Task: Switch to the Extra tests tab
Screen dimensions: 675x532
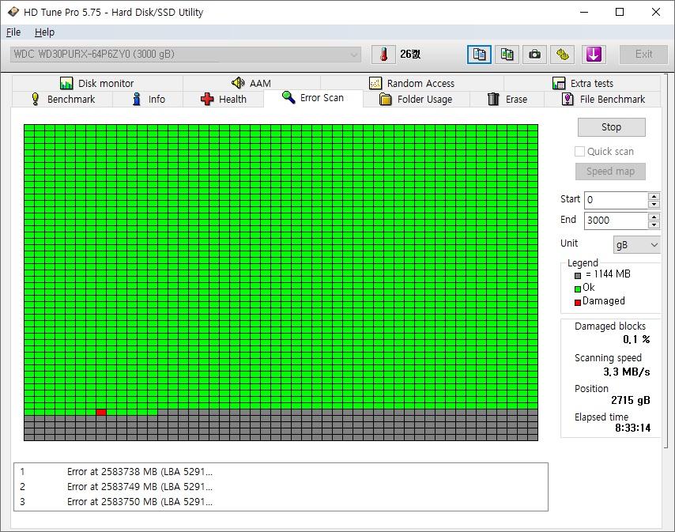Action: 582,83
